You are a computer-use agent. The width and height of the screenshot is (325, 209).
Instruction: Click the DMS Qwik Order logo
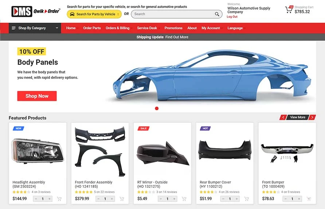(36, 11)
